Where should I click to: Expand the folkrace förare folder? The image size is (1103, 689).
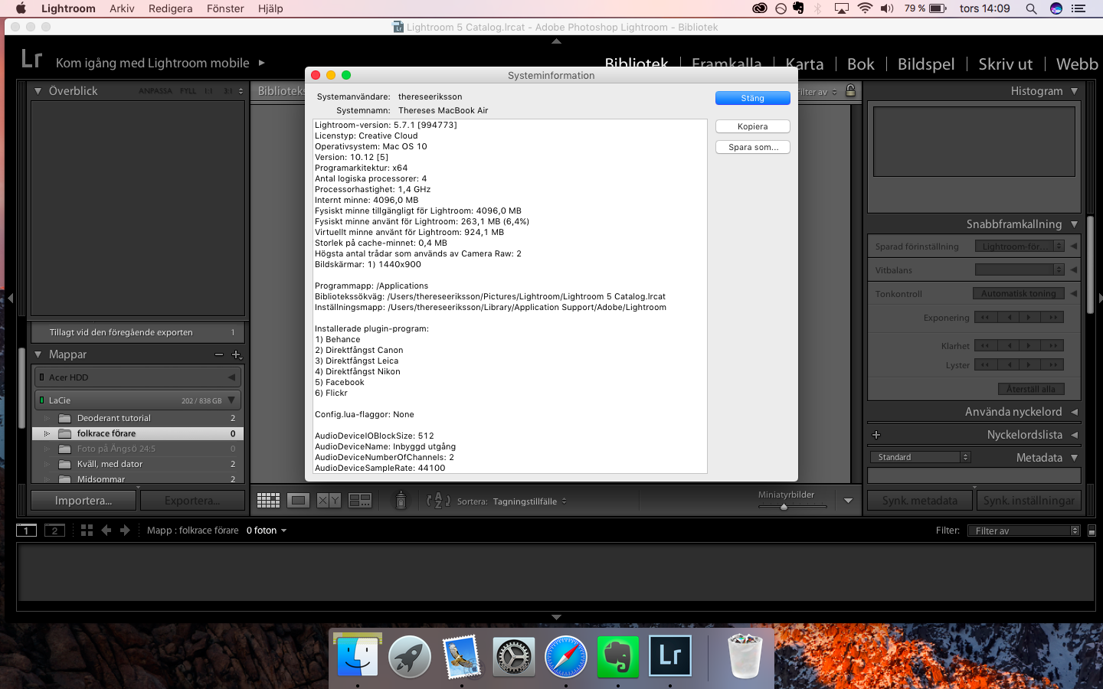[x=47, y=433]
